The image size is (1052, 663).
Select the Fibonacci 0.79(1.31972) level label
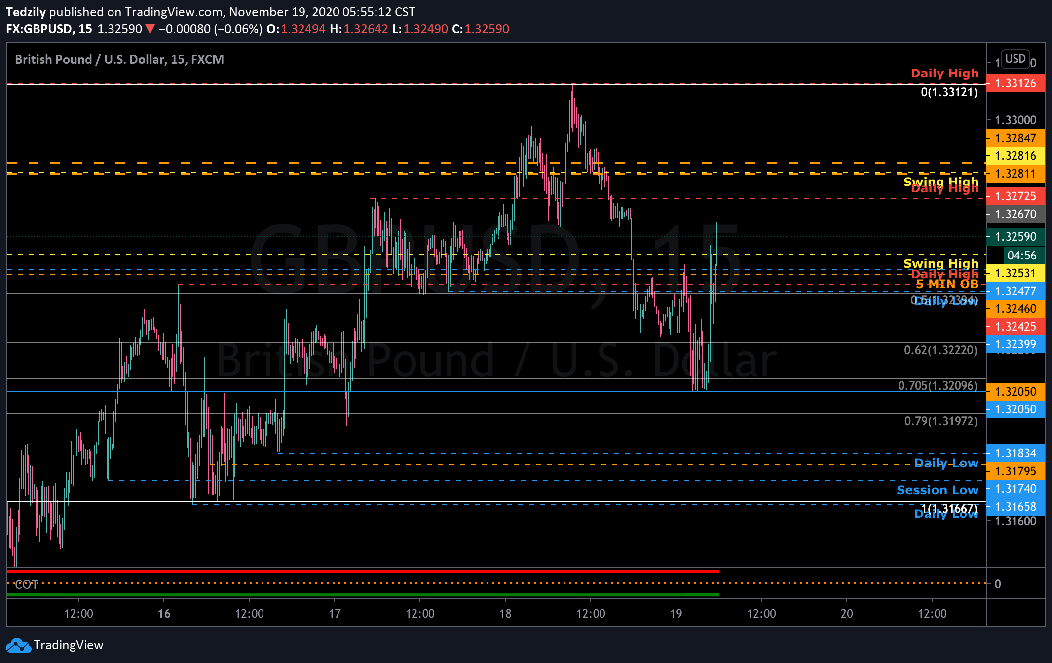940,421
